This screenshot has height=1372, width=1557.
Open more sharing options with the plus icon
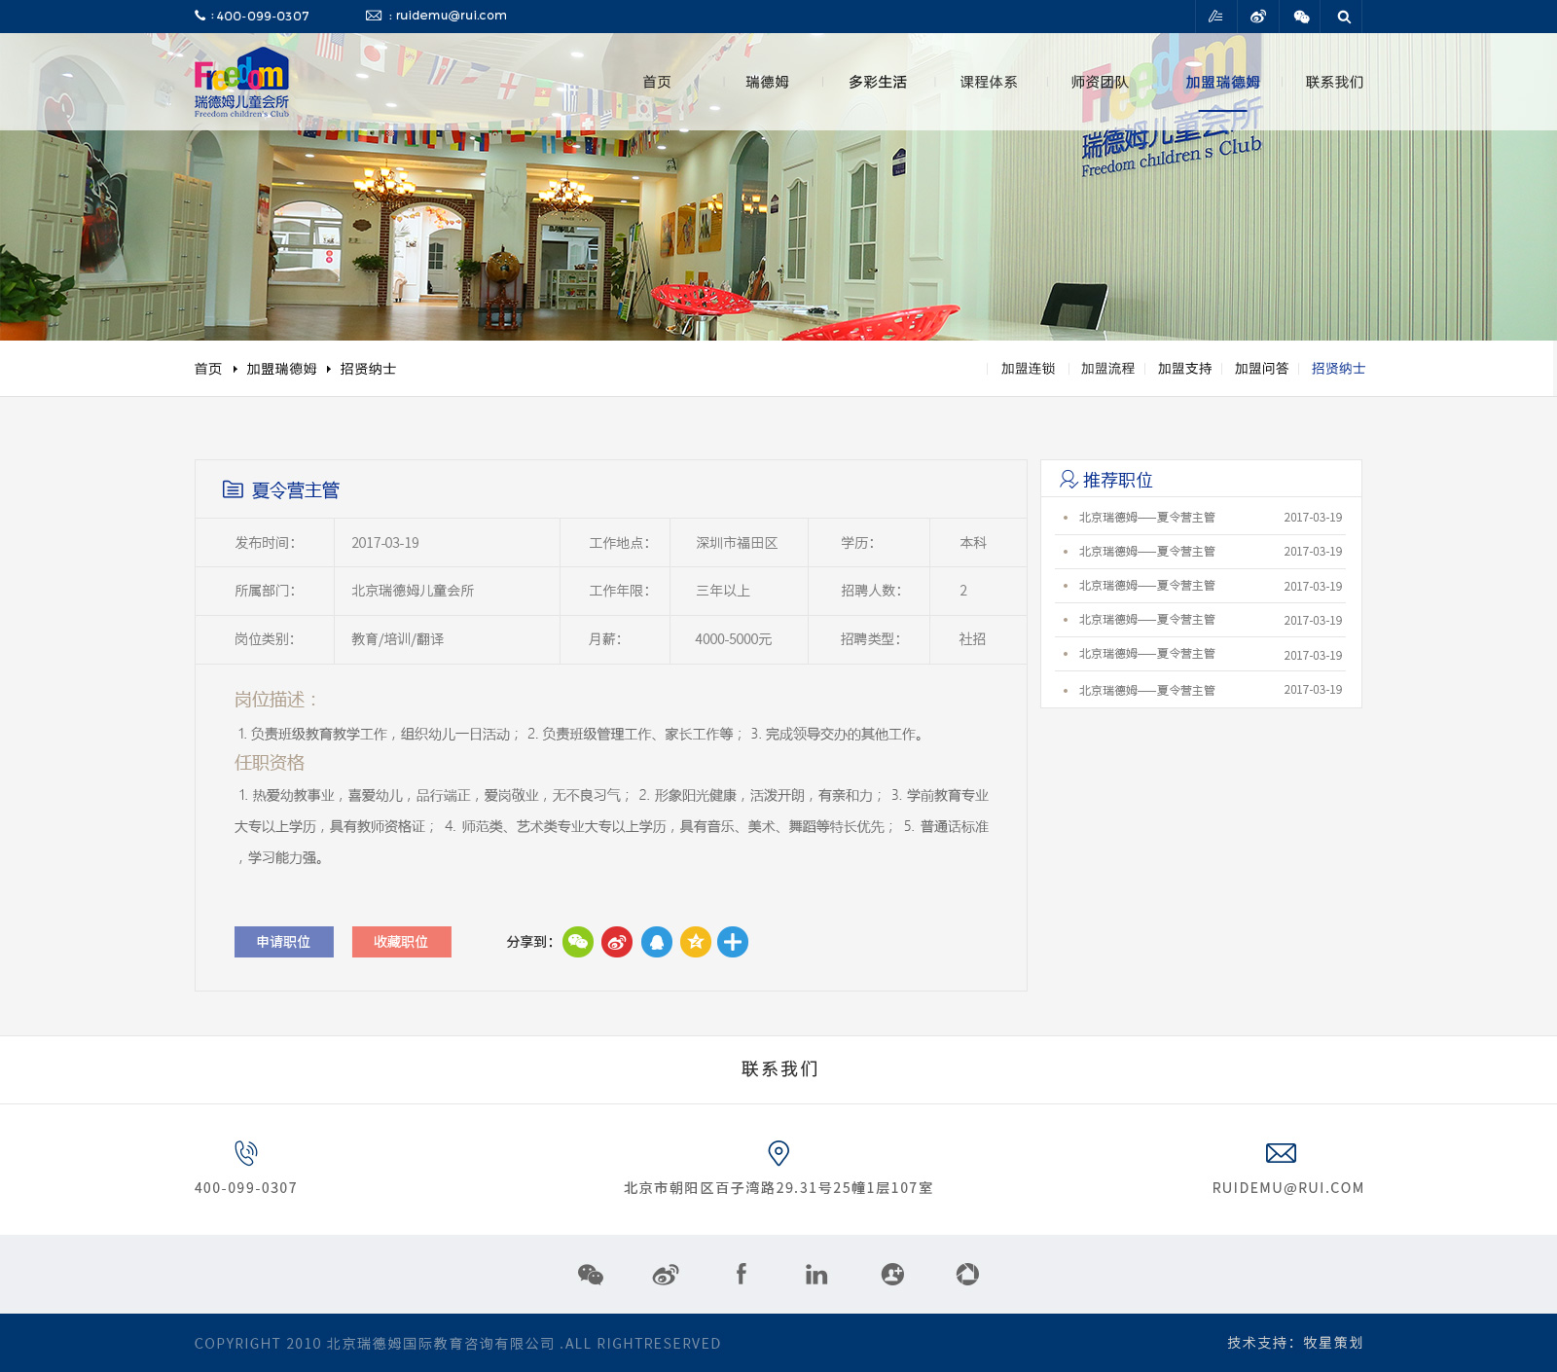pyautogui.click(x=733, y=942)
